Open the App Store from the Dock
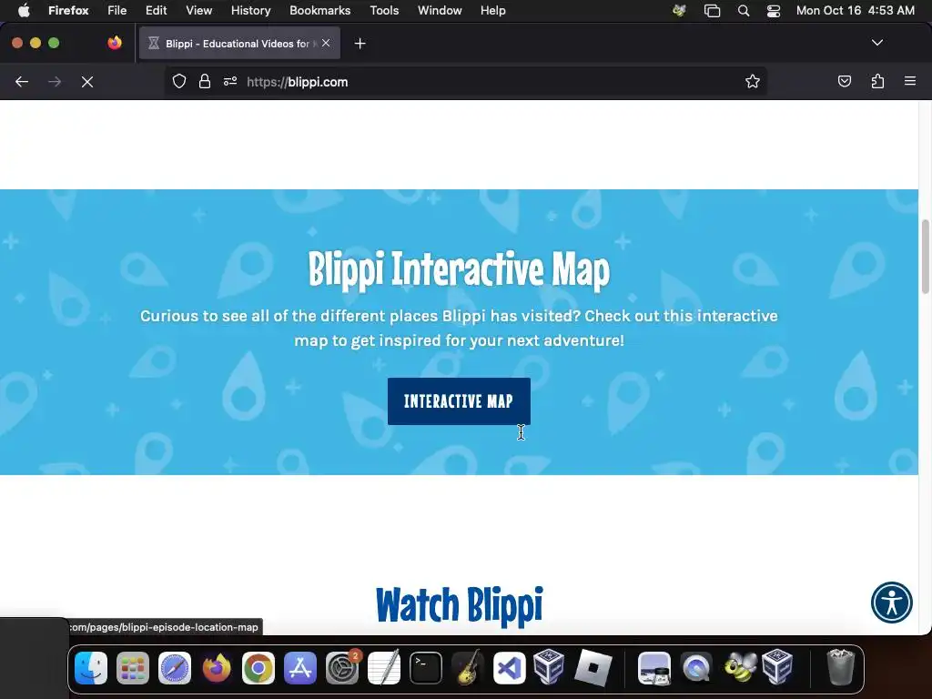 coord(300,668)
